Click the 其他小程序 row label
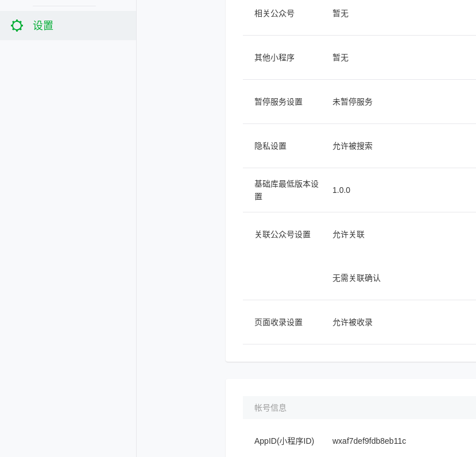Viewport: 476px width, 457px height. pyautogui.click(x=274, y=57)
